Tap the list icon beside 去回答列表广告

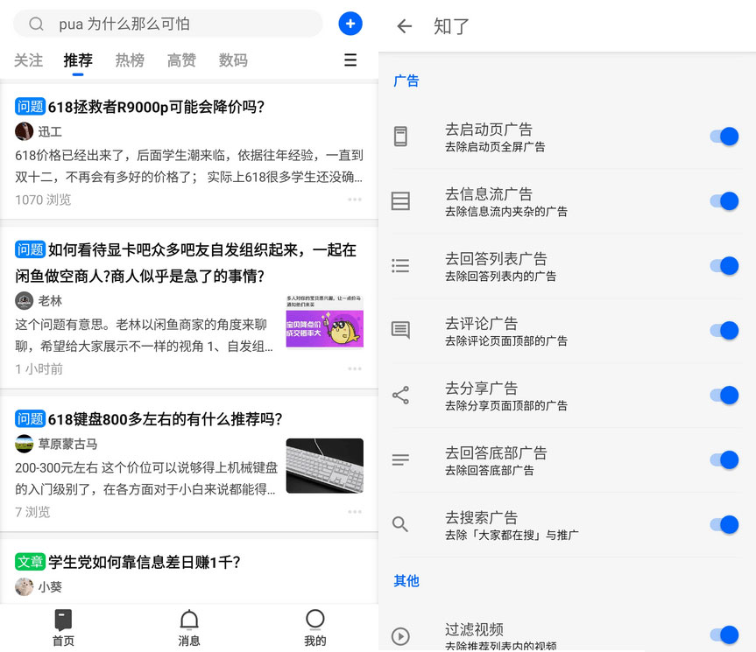(x=400, y=265)
